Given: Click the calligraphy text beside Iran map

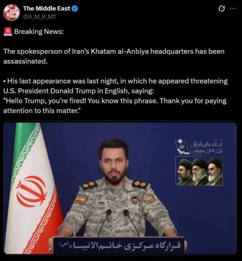Looking at the screenshot, I should tap(207, 147).
